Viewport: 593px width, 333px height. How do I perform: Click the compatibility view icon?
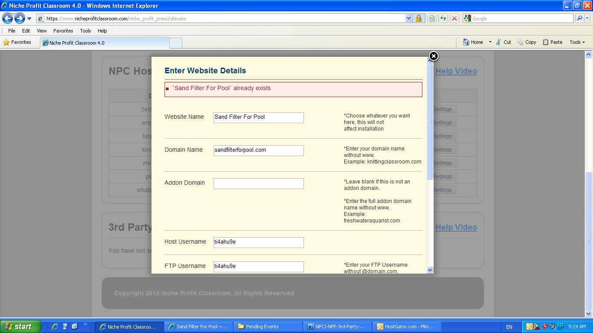click(432, 18)
